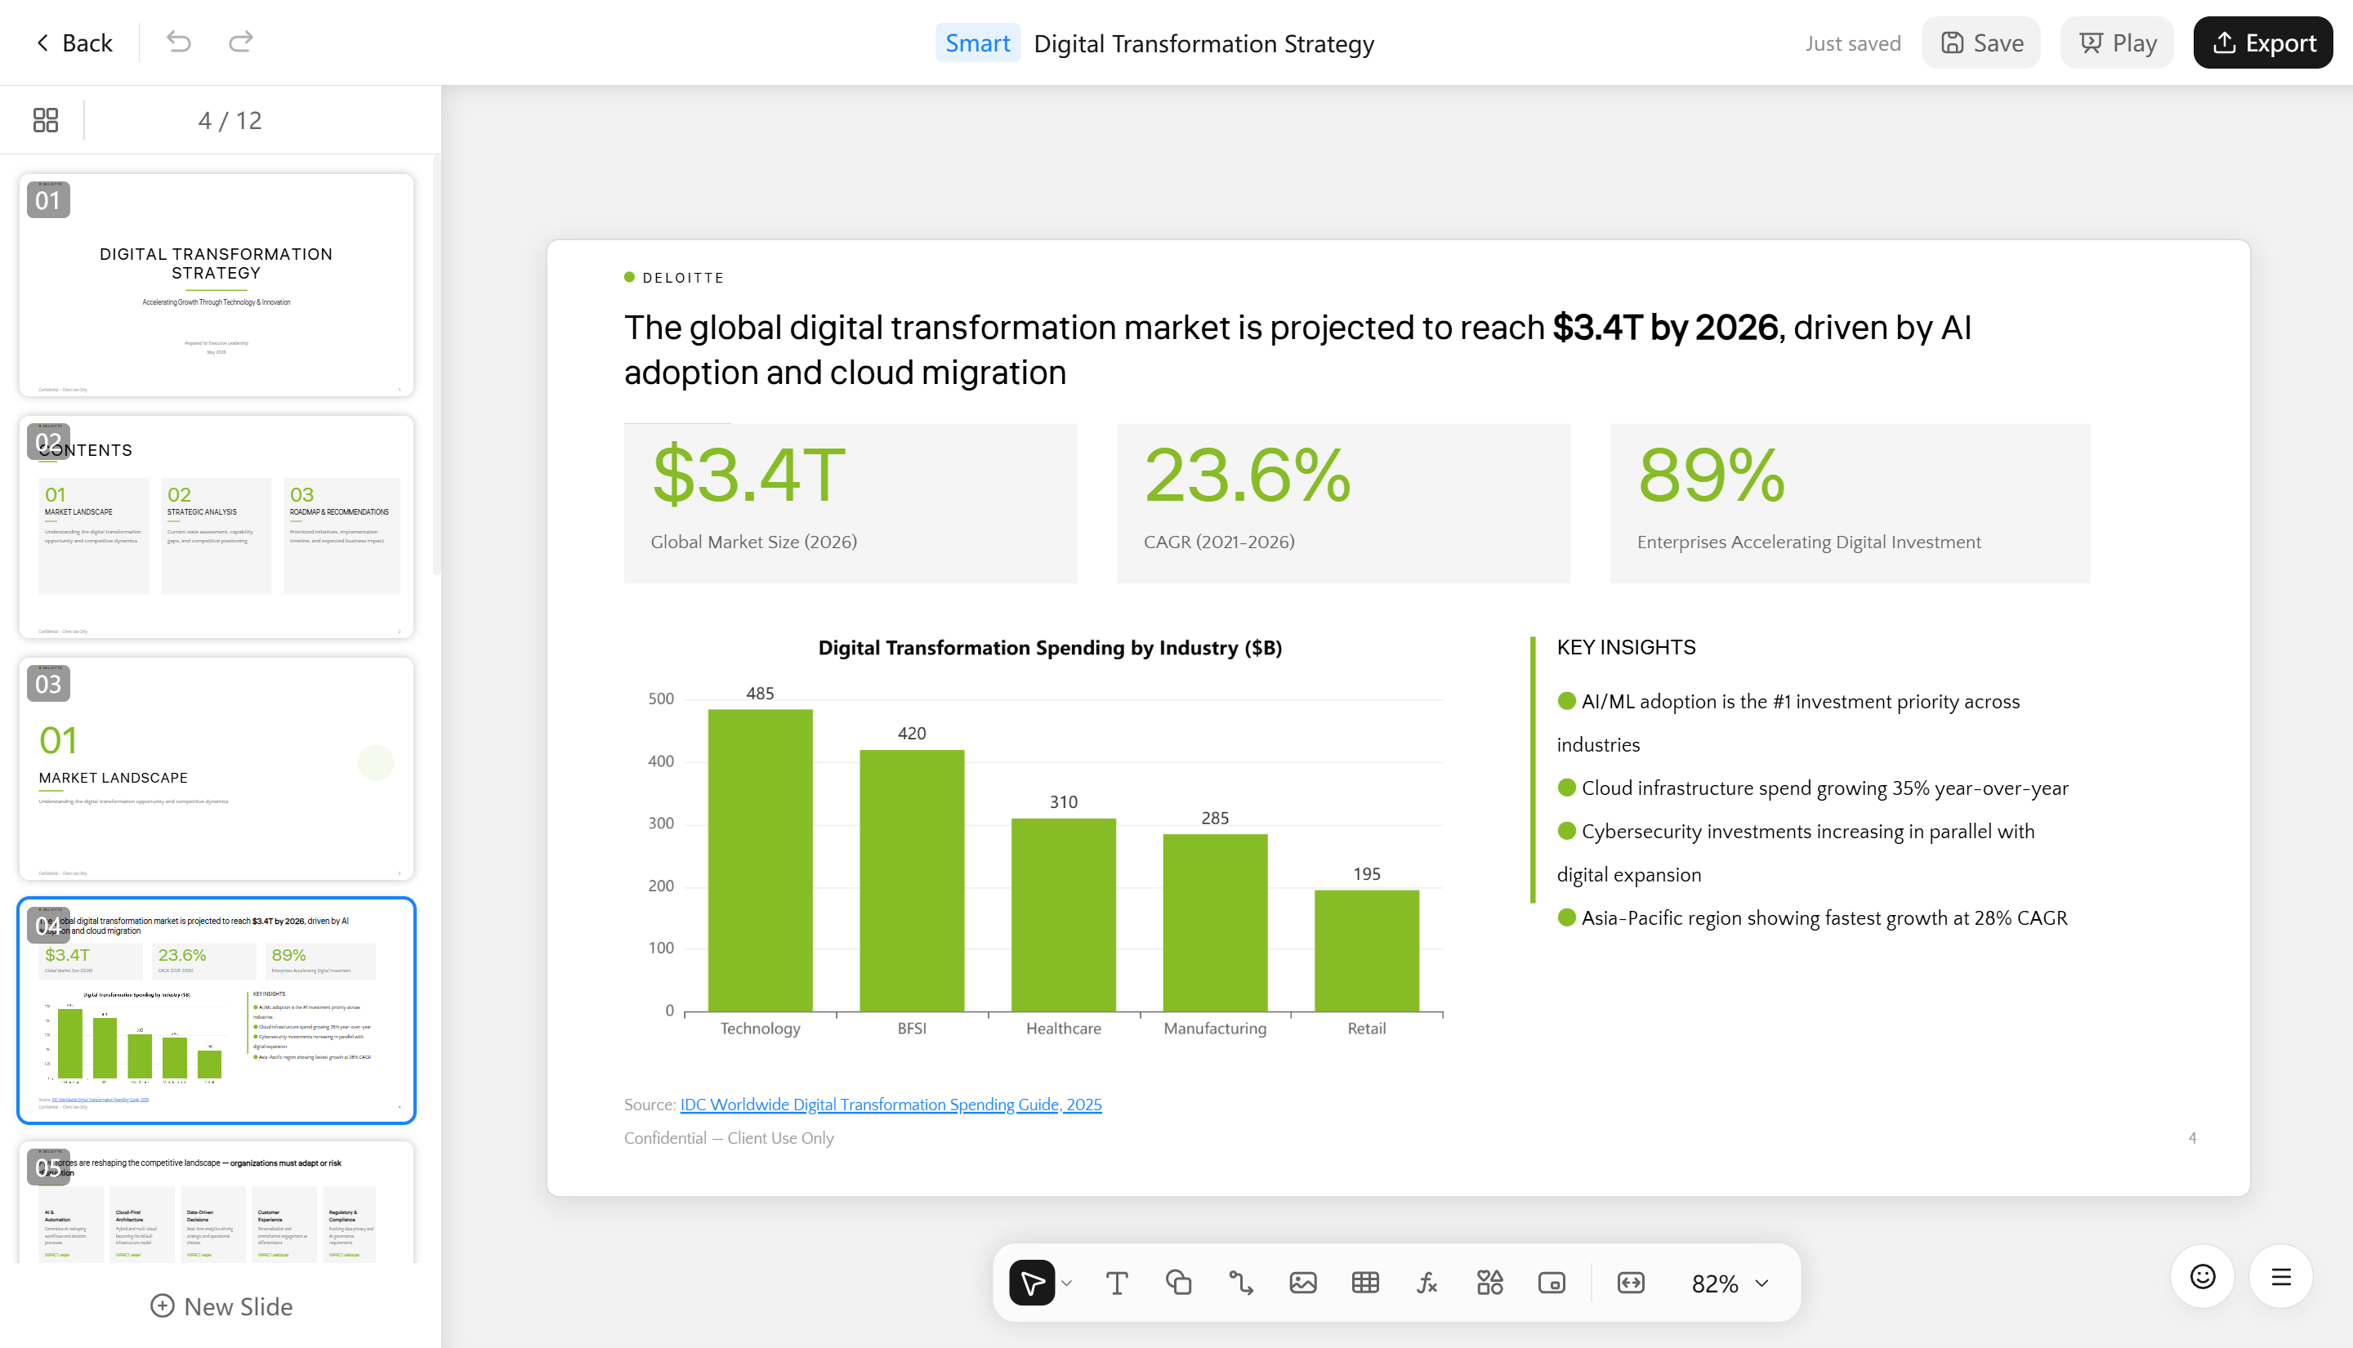Viewport: 2353px width, 1348px height.
Task: Open the hamburger menu at bottom right
Action: (x=2281, y=1278)
